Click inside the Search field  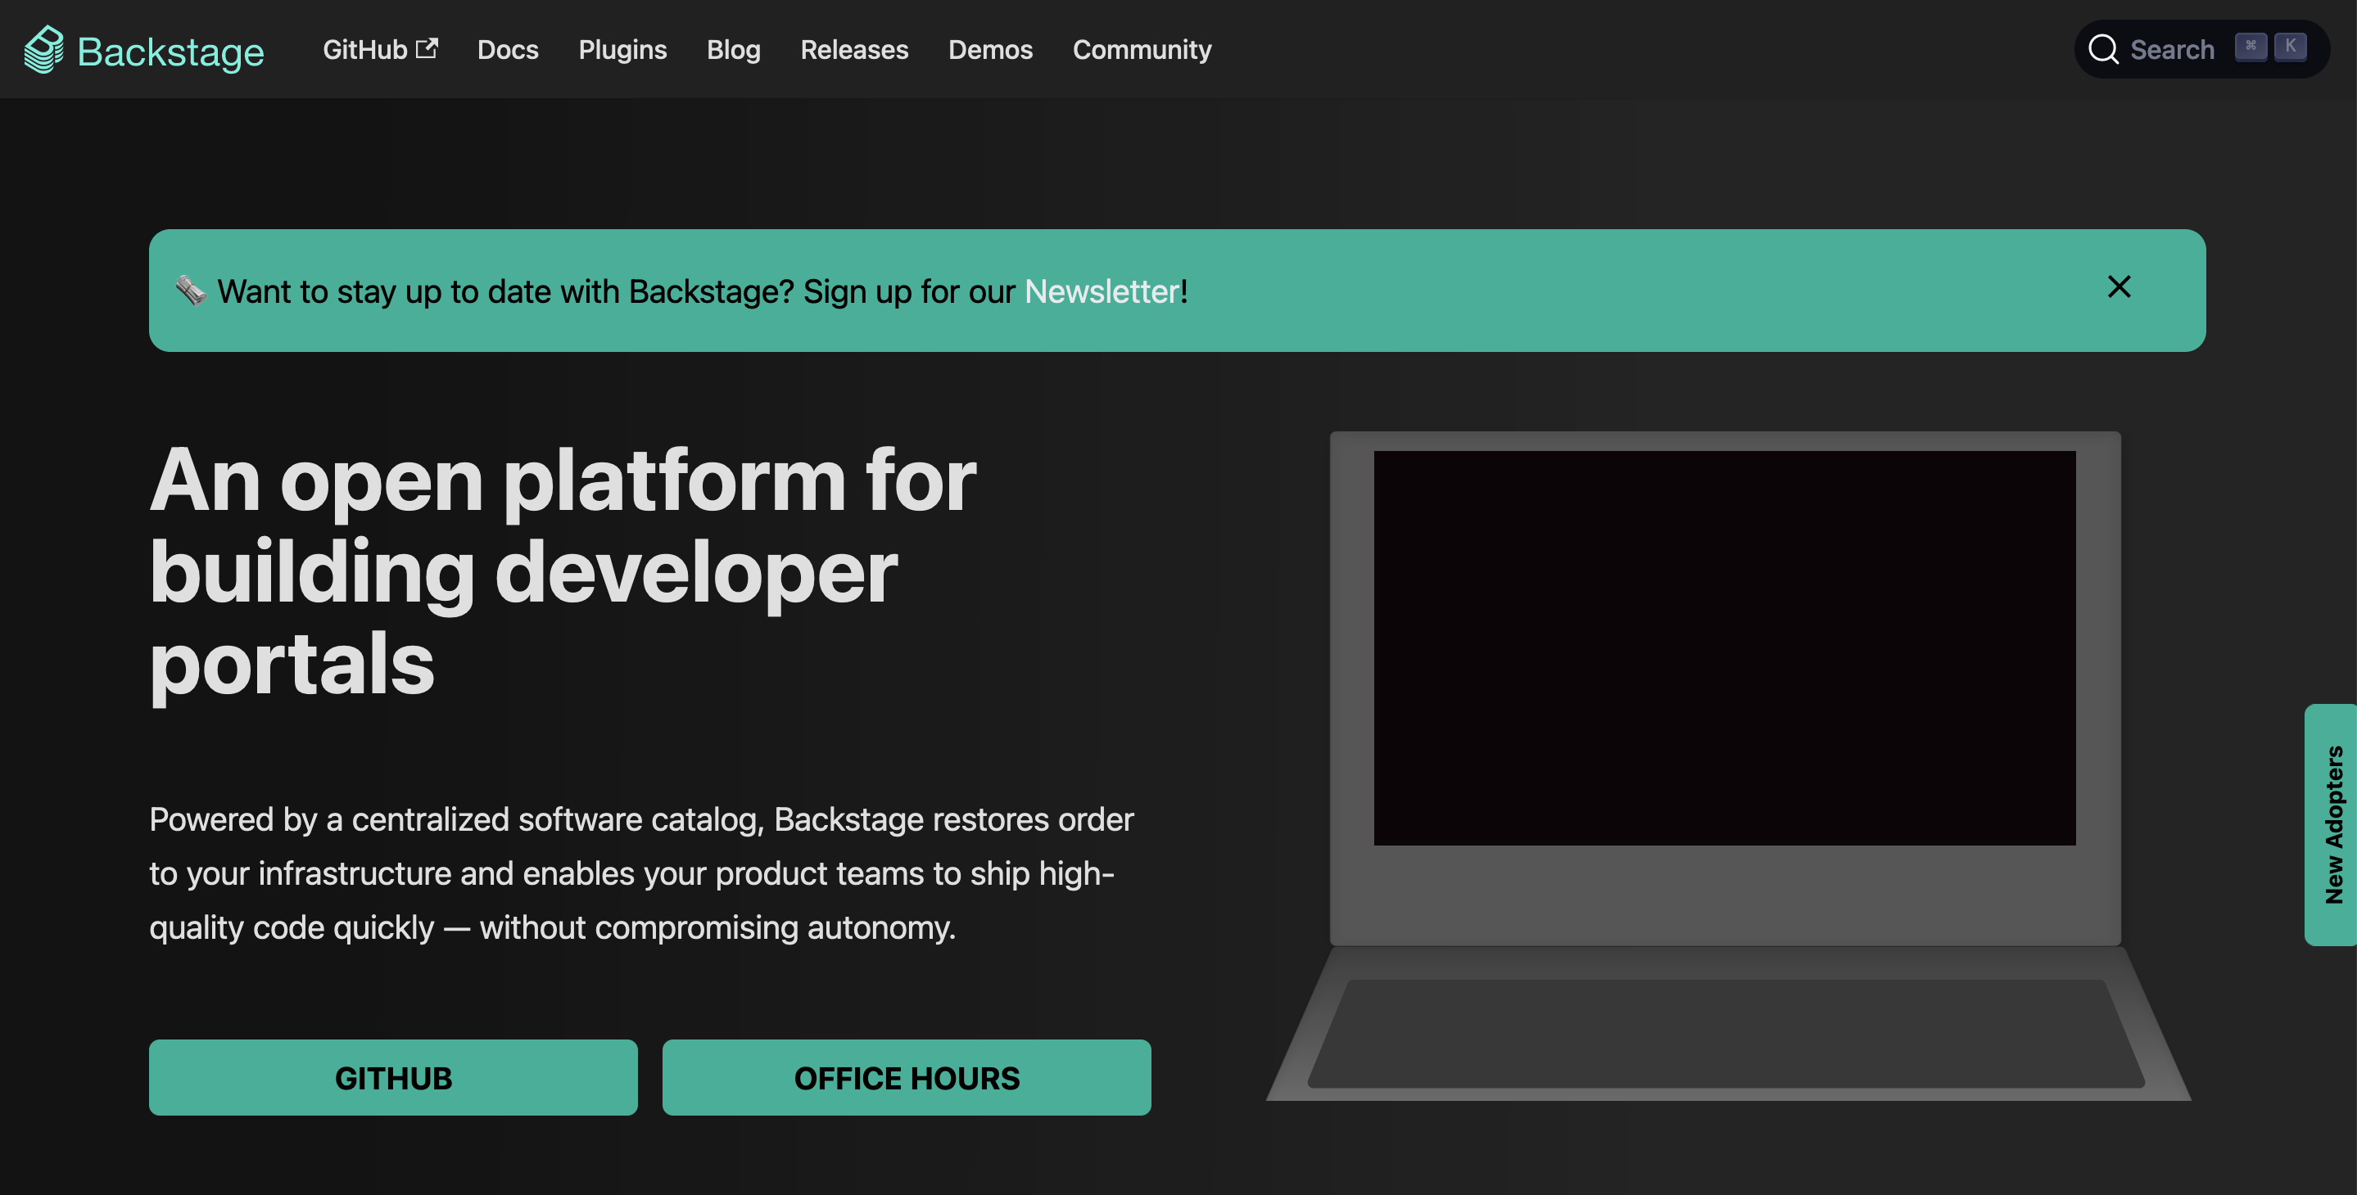[x=2171, y=49]
